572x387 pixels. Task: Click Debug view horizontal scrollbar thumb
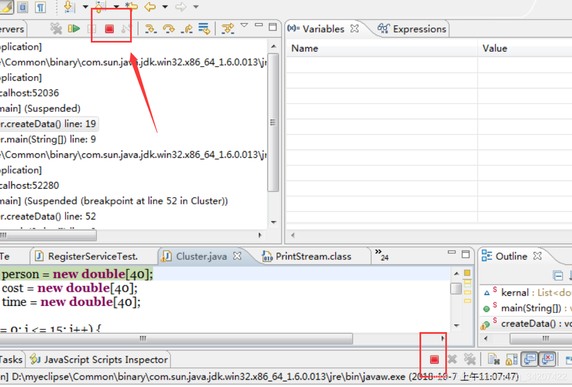(x=48, y=235)
